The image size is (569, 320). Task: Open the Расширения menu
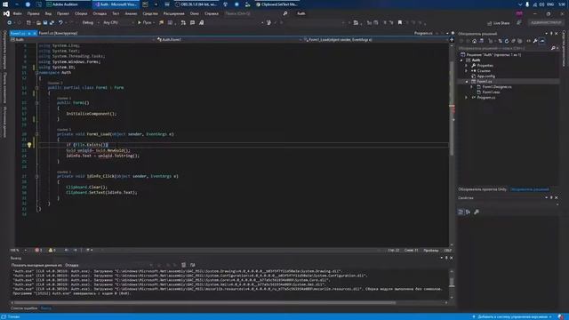tap(174, 13)
